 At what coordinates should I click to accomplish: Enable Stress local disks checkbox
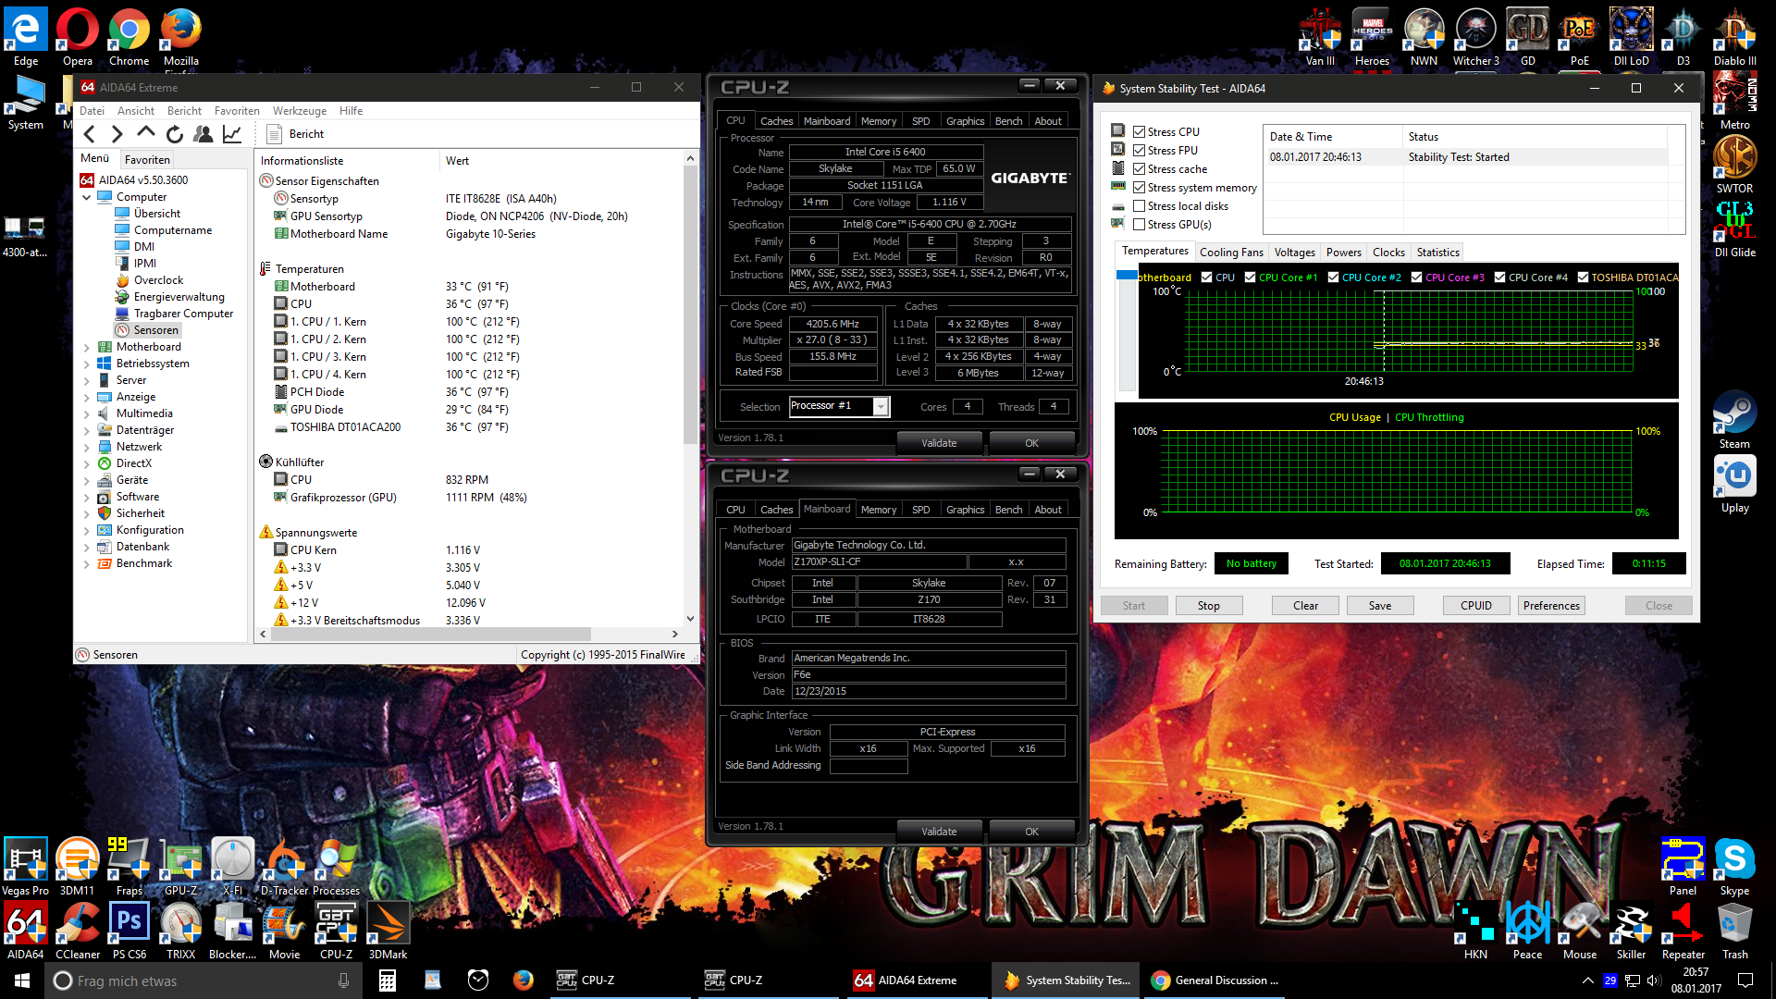(1140, 206)
